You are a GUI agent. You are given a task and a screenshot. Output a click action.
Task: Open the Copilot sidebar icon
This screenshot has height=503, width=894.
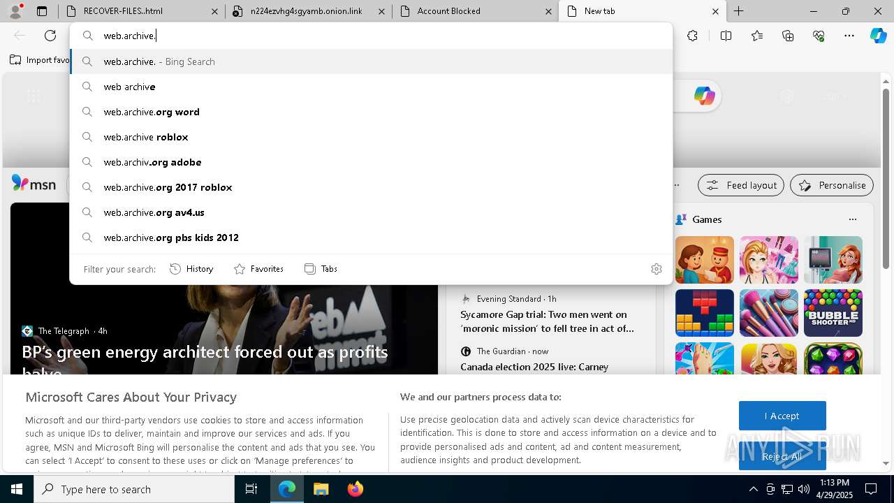878,36
